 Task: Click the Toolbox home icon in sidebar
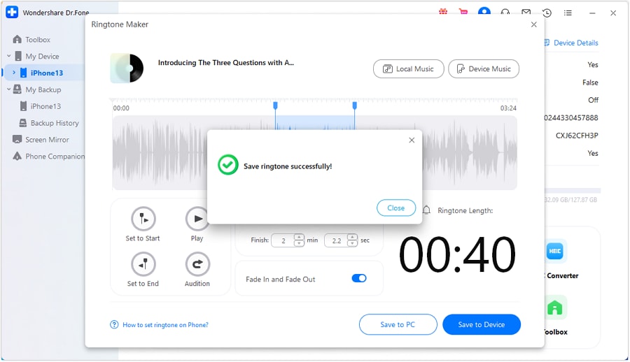point(17,39)
